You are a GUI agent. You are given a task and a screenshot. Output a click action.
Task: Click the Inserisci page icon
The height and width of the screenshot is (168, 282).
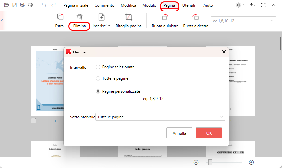101,17
